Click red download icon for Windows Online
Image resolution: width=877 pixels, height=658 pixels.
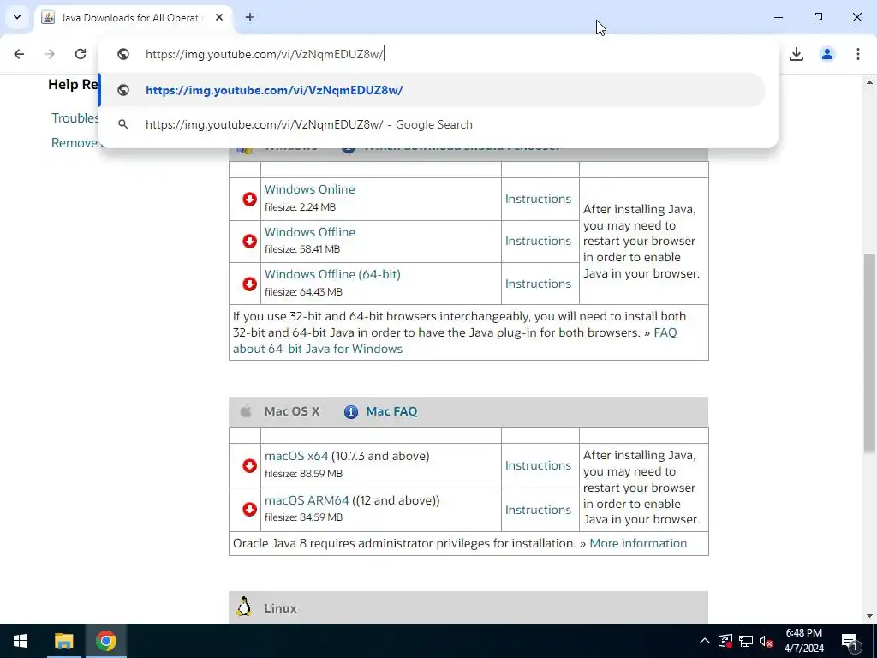click(249, 199)
